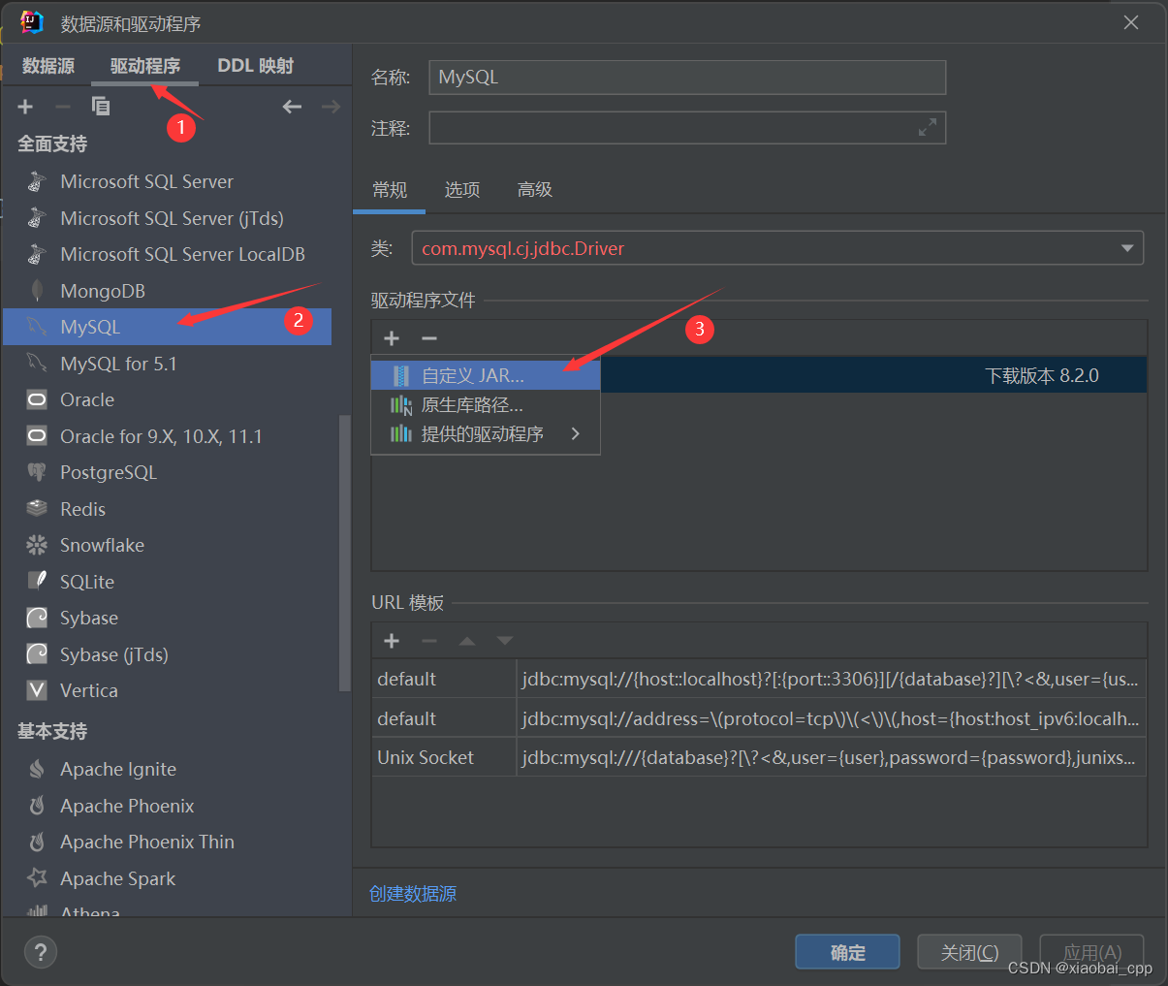Choose Custom JAR (自定义 JAR...) menu item

pos(486,375)
